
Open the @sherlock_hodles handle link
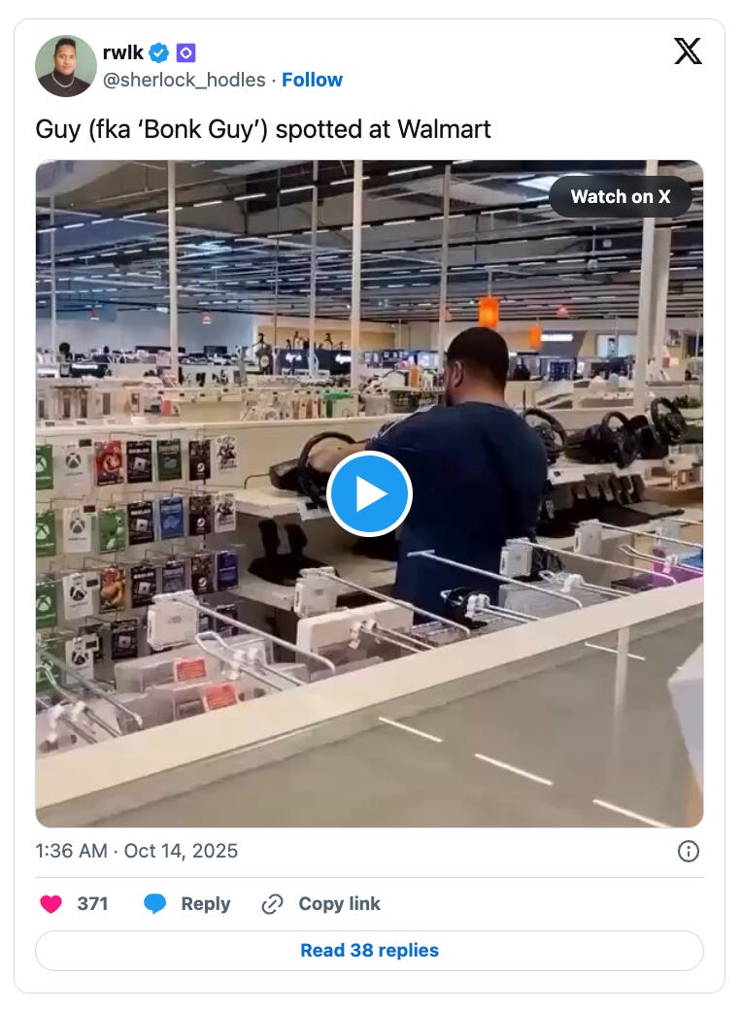pos(185,80)
